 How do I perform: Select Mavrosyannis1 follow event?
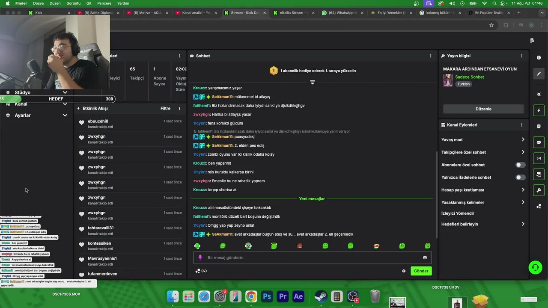tap(130, 261)
